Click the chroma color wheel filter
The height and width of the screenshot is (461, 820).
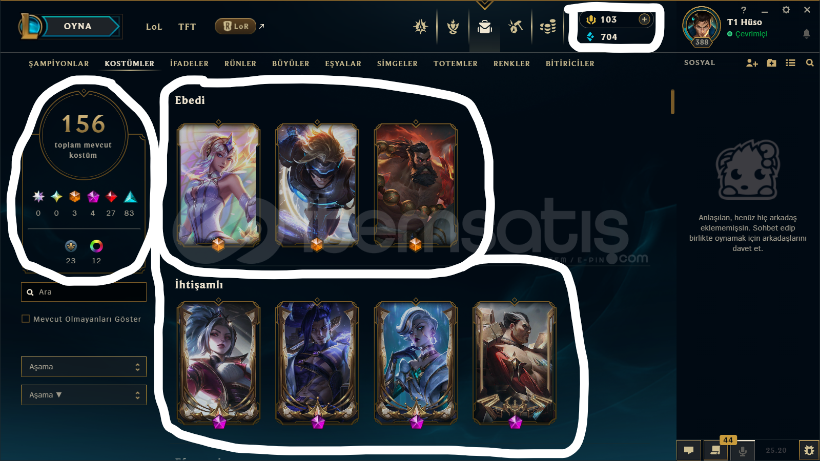96,246
